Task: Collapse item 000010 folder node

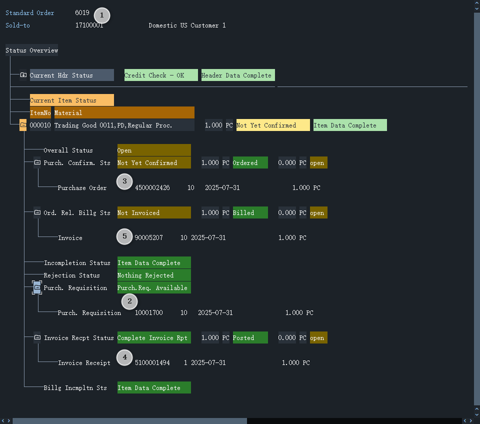Action: 23,125
